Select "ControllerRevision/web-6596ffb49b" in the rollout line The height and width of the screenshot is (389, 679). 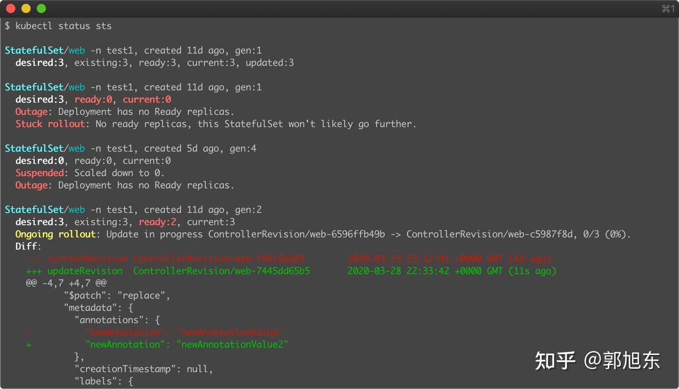[x=297, y=234]
